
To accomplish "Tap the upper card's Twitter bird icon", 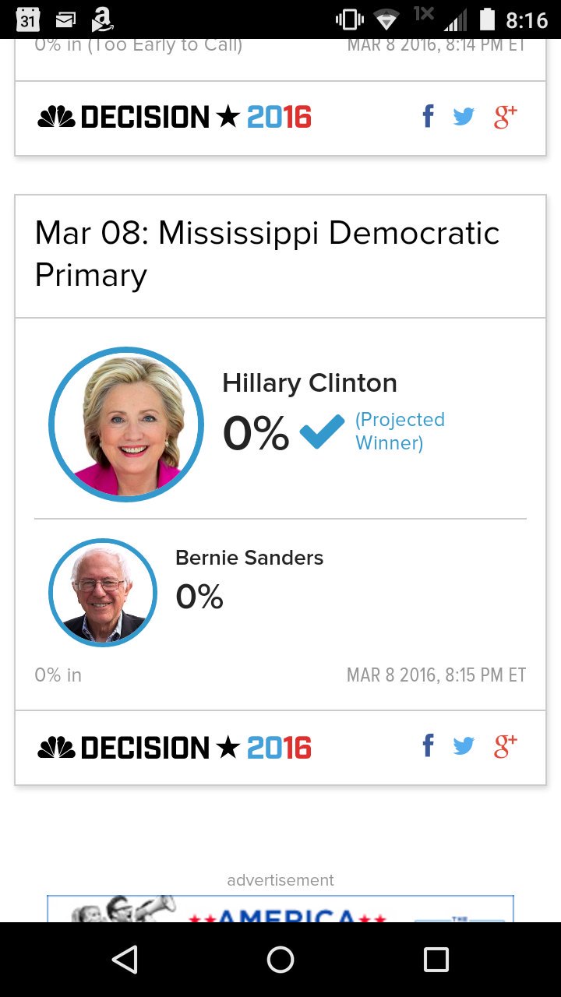I will click(464, 118).
